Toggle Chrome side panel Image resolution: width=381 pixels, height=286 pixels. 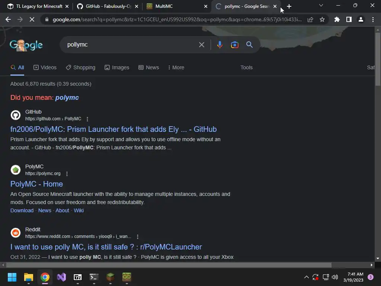tap(349, 19)
